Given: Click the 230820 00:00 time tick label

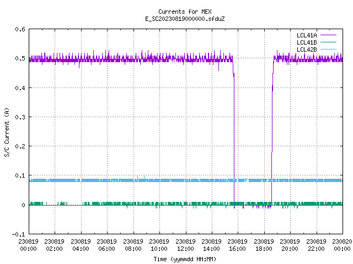Looking at the screenshot, I should 342,245.
